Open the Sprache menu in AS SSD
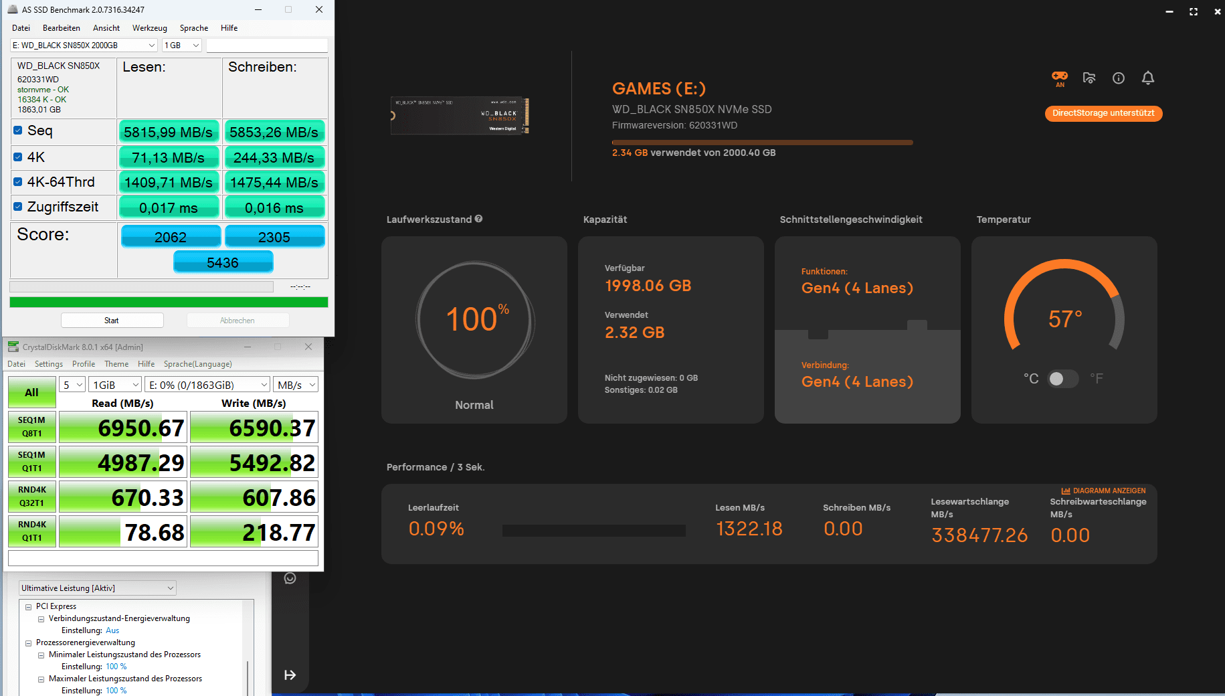Viewport: 1225px width, 696px height. pyautogui.click(x=194, y=28)
